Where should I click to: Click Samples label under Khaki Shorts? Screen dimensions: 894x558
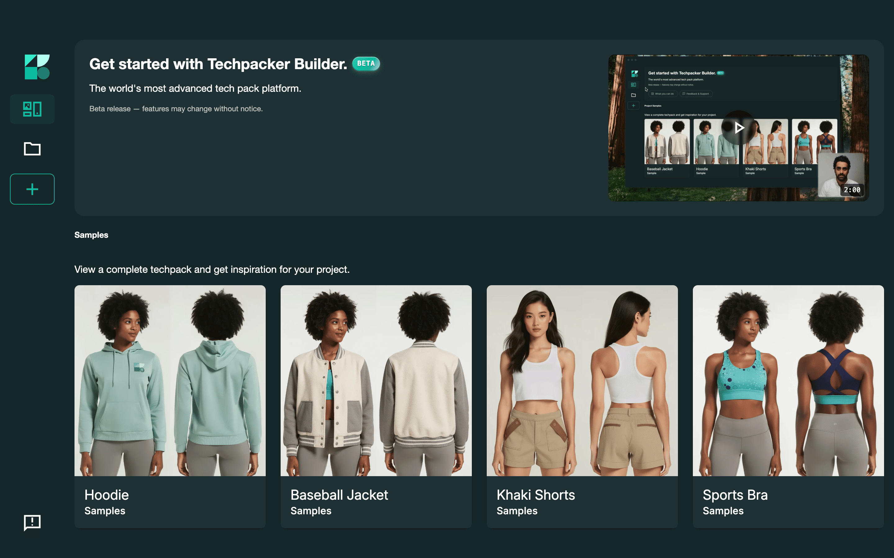517,511
